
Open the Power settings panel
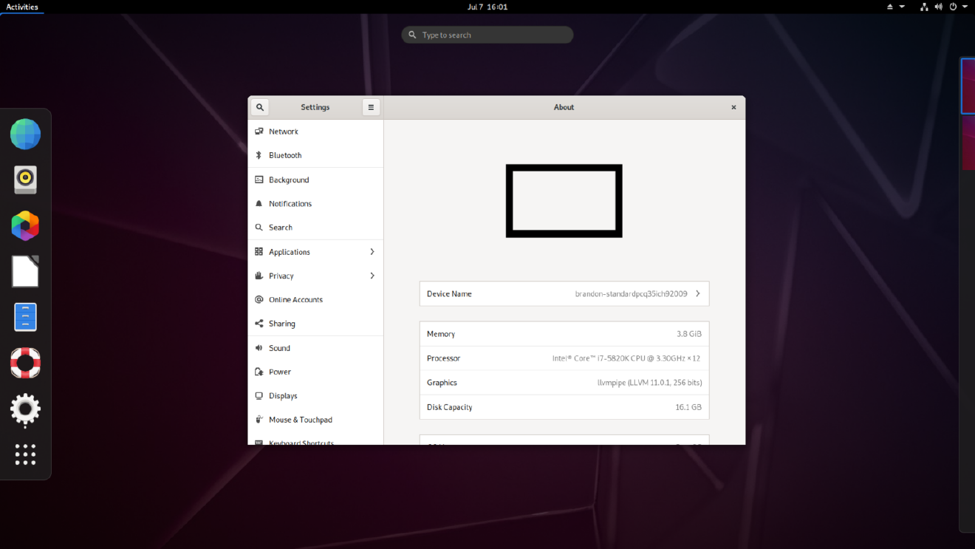(x=281, y=372)
